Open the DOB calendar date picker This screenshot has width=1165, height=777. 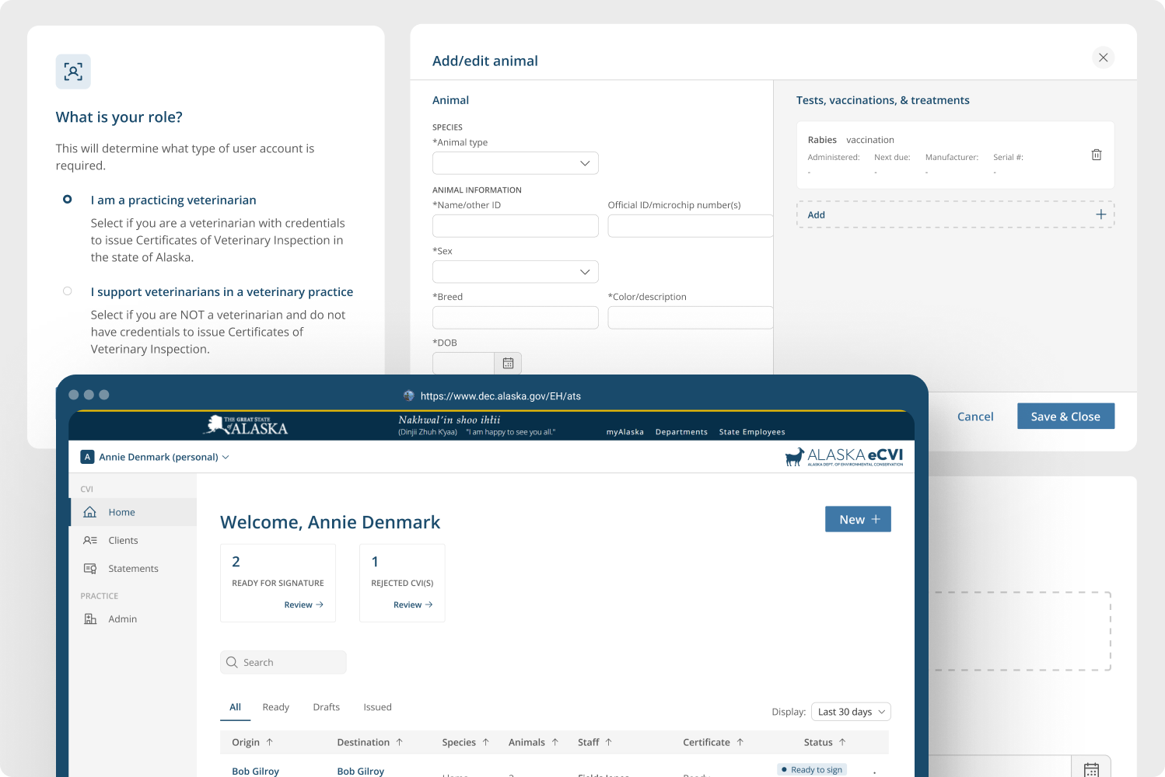click(x=508, y=363)
